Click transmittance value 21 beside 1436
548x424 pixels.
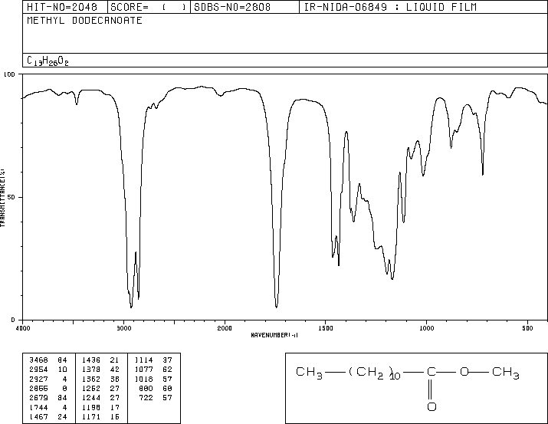114,360
